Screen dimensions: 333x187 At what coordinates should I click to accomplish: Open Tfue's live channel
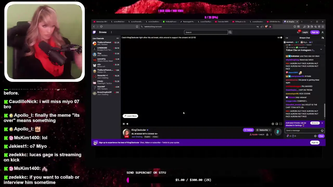(x=106, y=54)
